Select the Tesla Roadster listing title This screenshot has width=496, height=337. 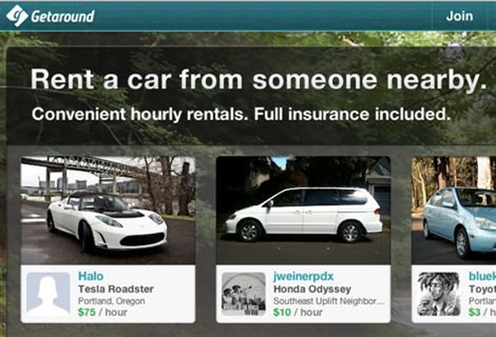[x=116, y=289]
